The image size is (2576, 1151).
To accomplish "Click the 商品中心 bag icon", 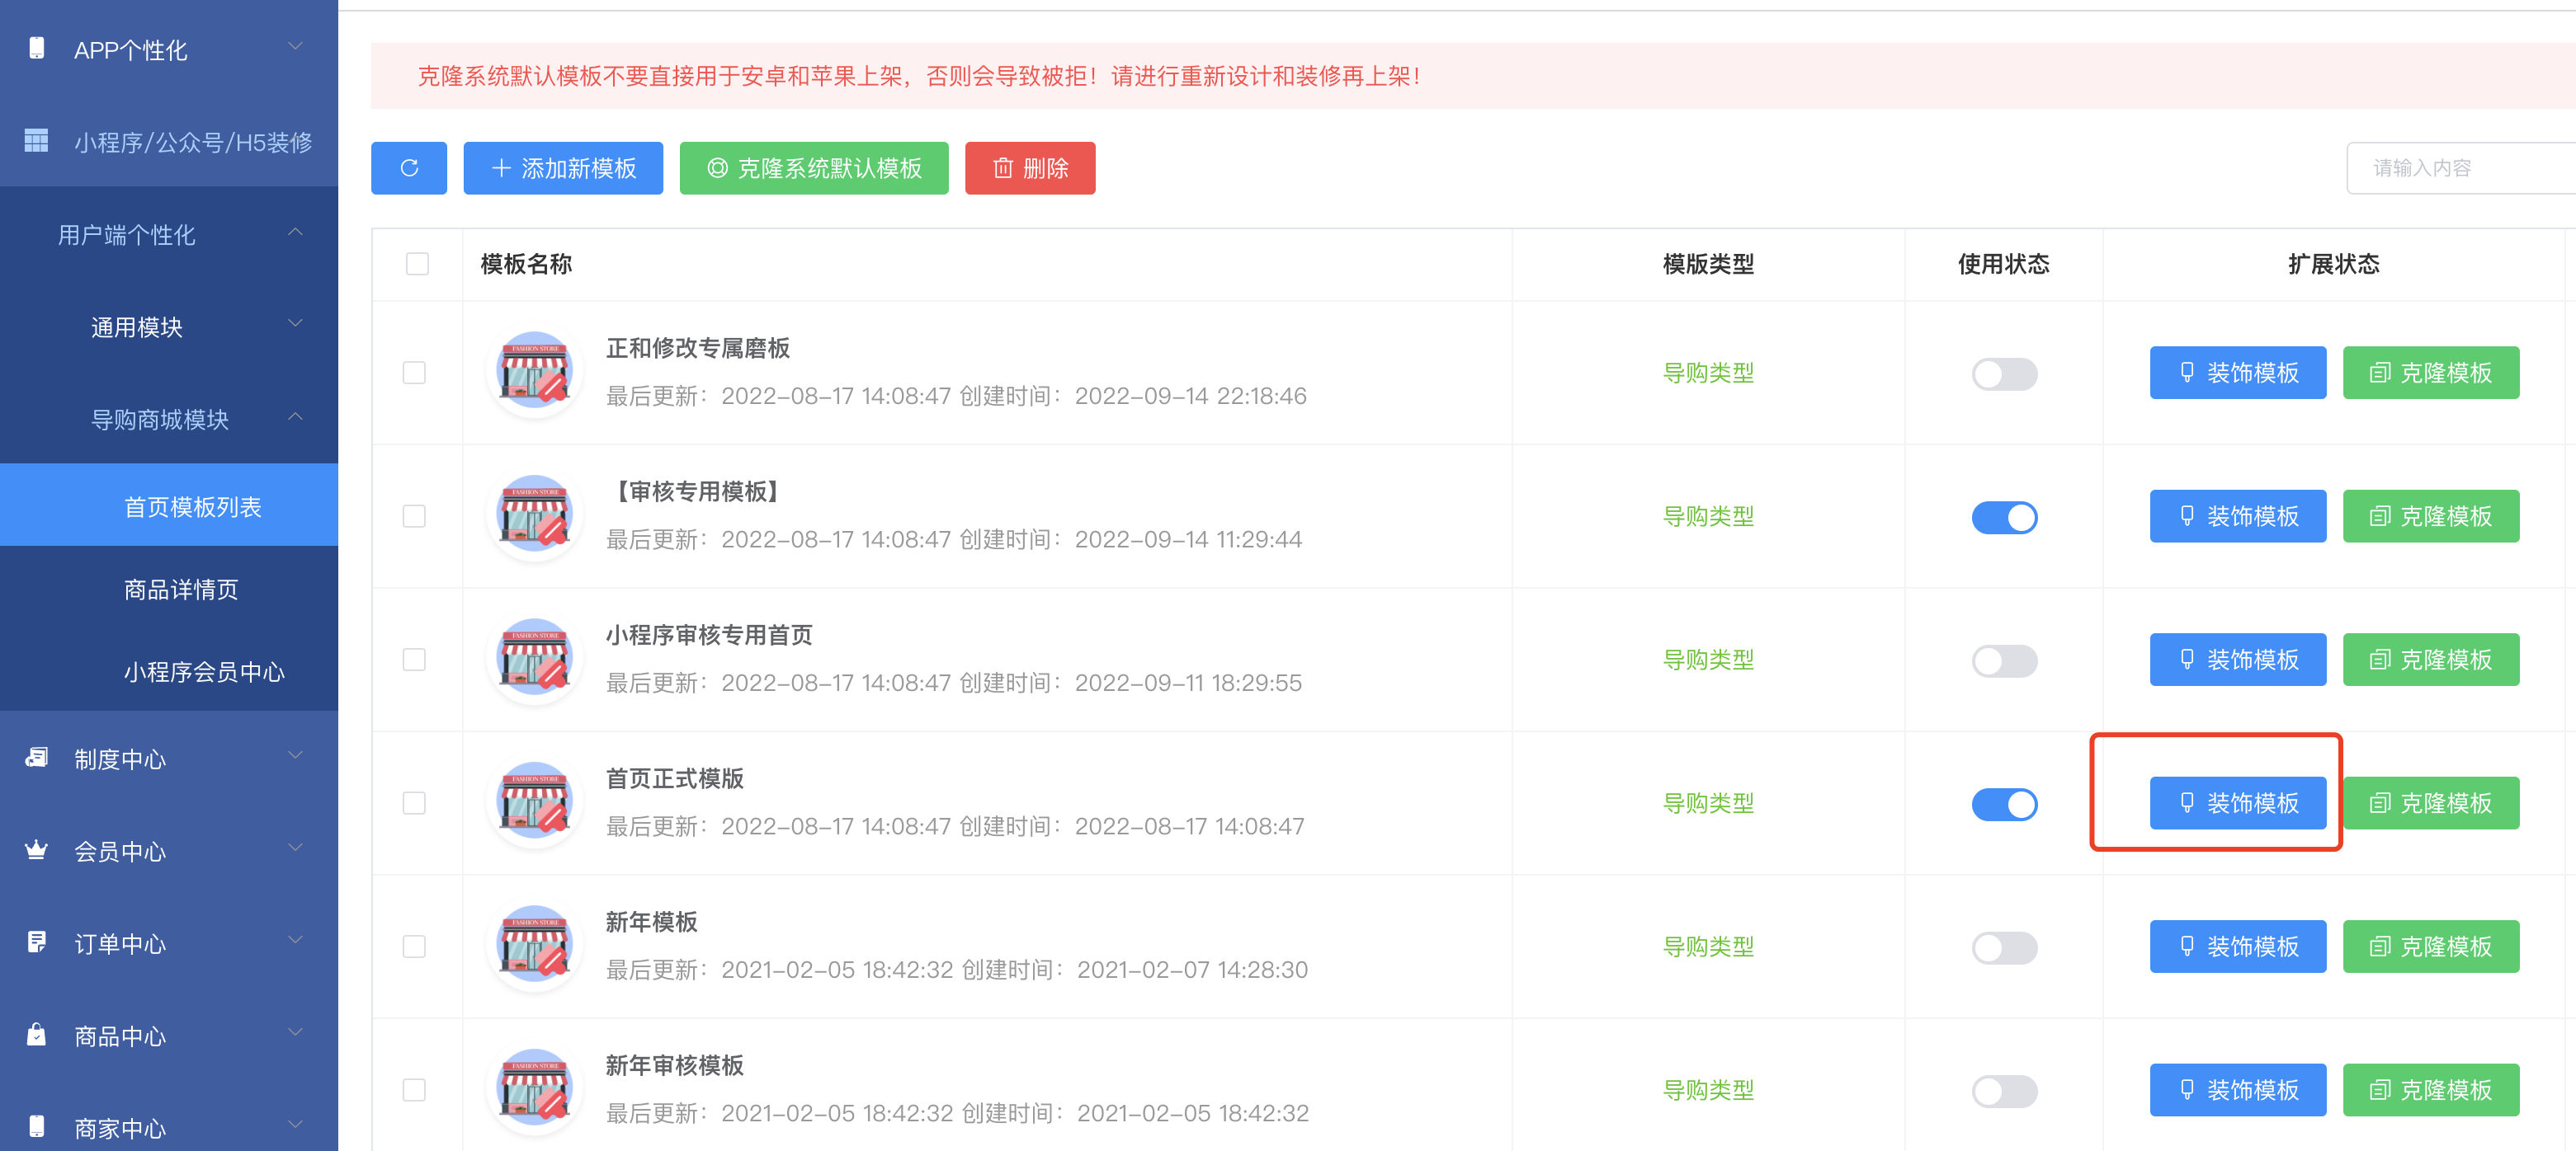I will point(37,1034).
